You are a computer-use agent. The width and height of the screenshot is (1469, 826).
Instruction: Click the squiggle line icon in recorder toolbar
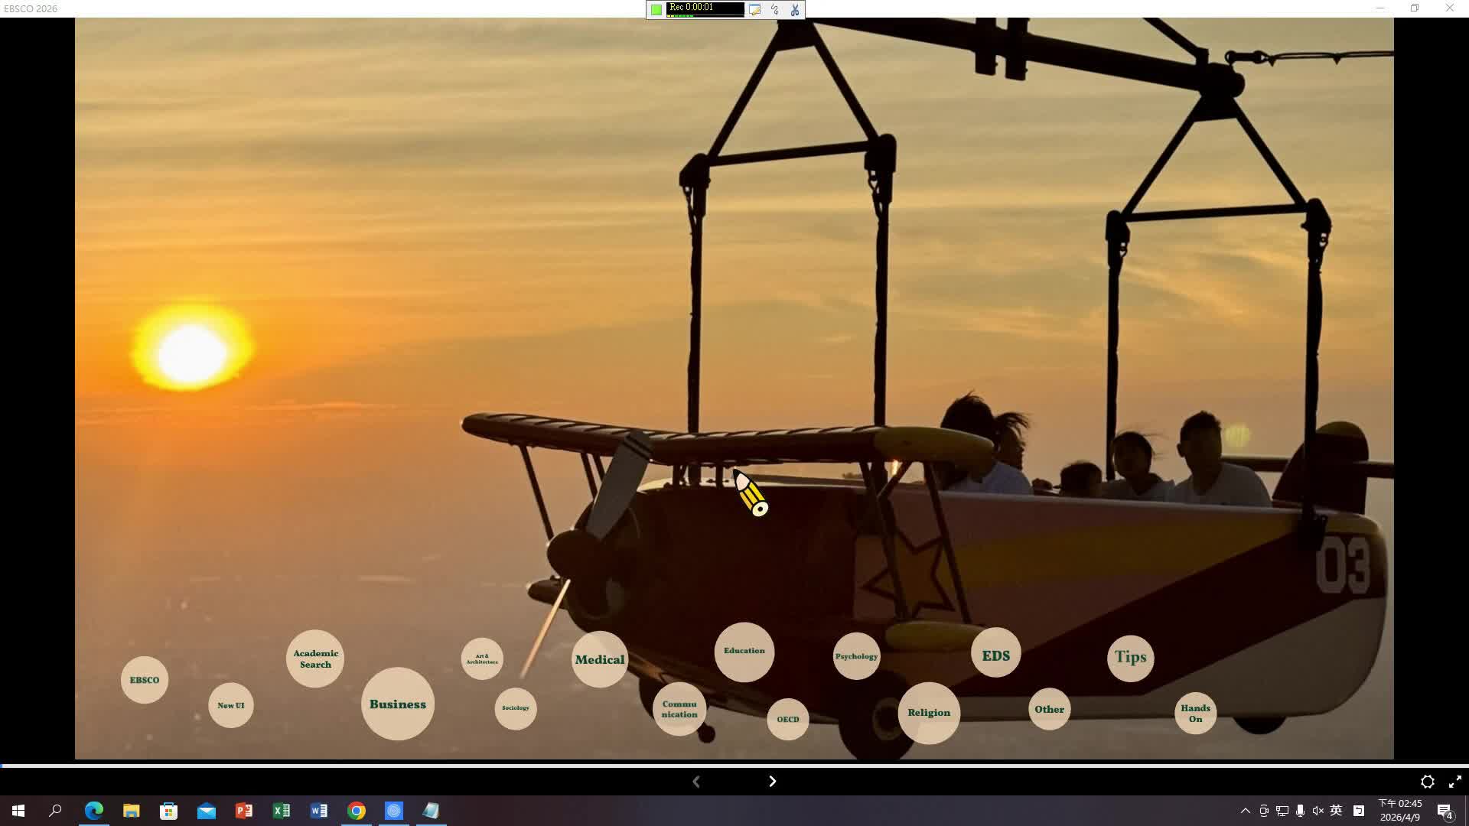[775, 10]
